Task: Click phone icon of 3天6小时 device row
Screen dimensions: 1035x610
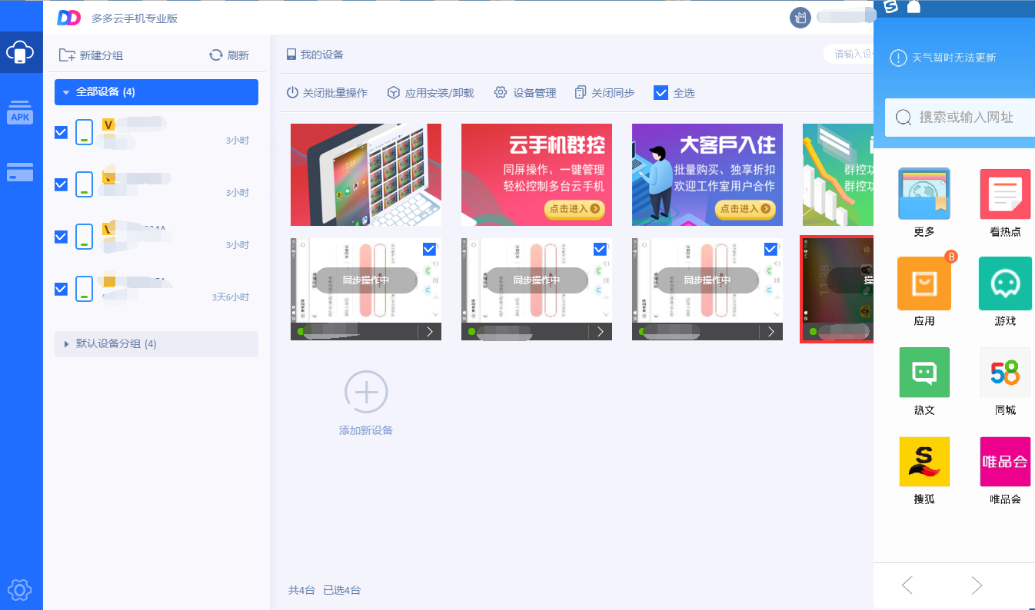Action: point(84,289)
